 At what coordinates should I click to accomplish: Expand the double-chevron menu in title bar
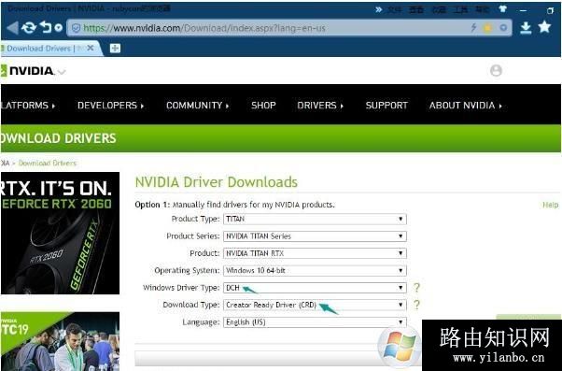coord(378,9)
